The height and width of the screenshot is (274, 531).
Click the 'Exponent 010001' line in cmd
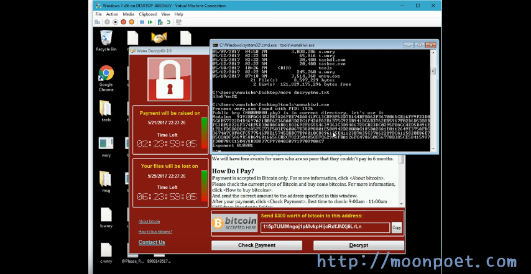pyautogui.click(x=233, y=145)
